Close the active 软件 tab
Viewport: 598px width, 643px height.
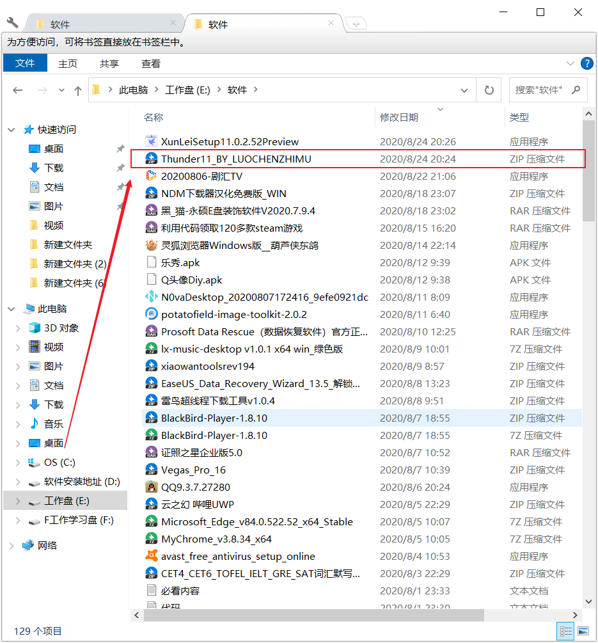(331, 24)
